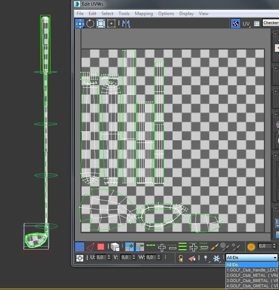Image resolution: width=279 pixels, height=290 pixels.
Task: Select the Move tool in Edit UVWs
Action: click(x=80, y=23)
